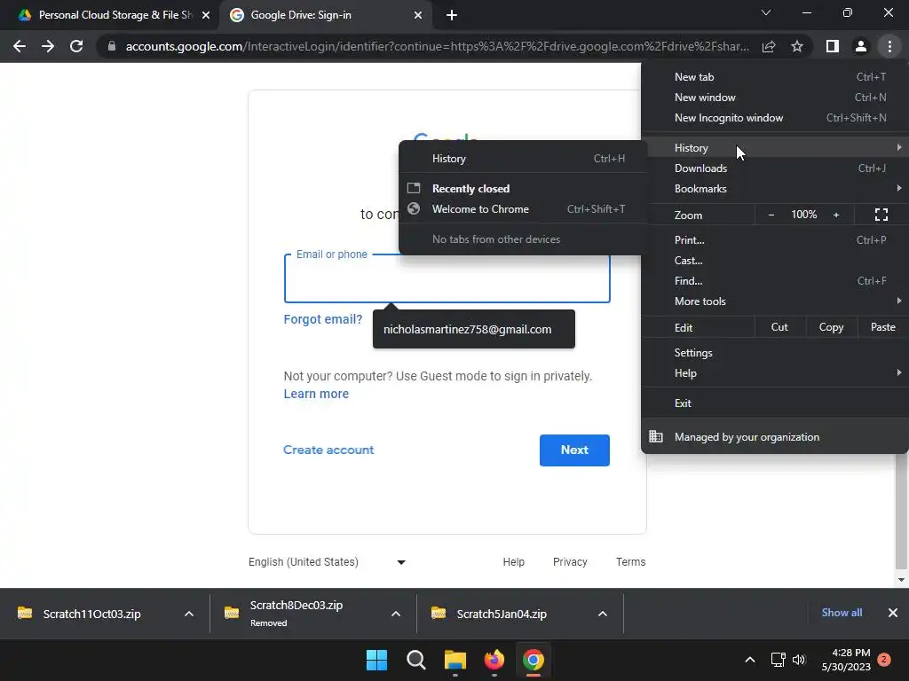Open the Privacy footer link
This screenshot has height=681, width=909.
570,562
